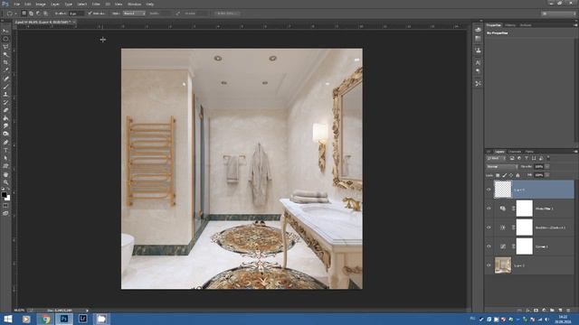The height and width of the screenshot is (325, 579).
Task: Hide the Curves 1 layer
Action: pyautogui.click(x=489, y=246)
